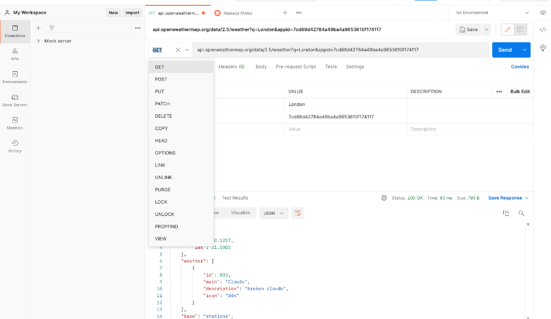The height and width of the screenshot is (319, 551).
Task: Open collections sidebar more options ellipsis
Action: (138, 28)
